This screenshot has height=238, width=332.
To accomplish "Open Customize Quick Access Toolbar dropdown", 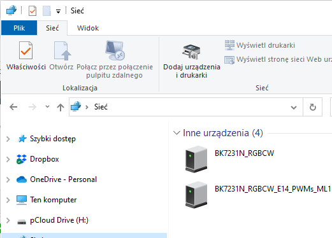I will tap(58, 11).
